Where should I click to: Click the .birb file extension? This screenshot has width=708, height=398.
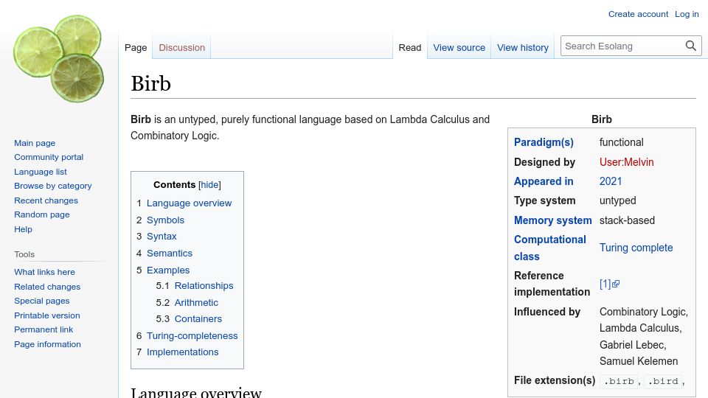pyautogui.click(x=619, y=381)
